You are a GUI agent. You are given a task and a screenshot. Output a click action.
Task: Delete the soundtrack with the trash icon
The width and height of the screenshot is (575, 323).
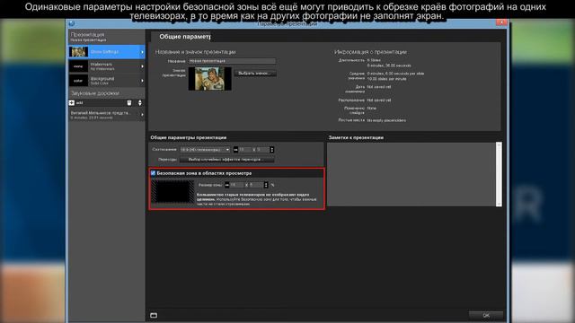[129, 103]
